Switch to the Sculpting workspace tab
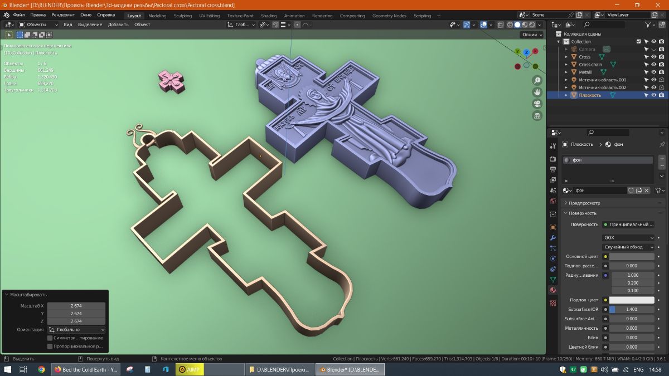This screenshot has width=669, height=376. pyautogui.click(x=183, y=16)
